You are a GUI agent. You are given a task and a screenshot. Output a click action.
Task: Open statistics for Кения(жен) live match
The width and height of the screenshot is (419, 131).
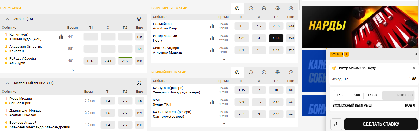click(61, 37)
